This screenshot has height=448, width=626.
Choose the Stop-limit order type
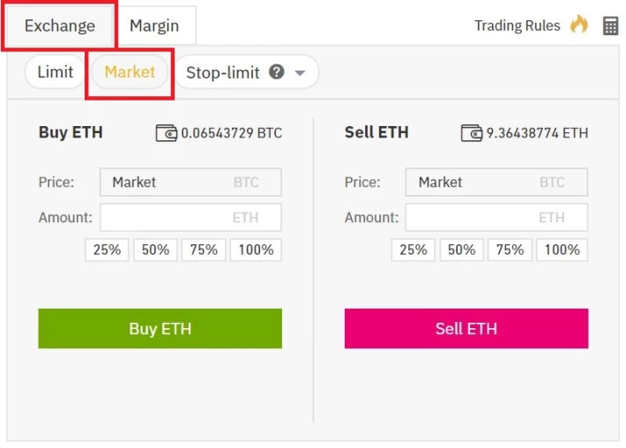click(222, 72)
